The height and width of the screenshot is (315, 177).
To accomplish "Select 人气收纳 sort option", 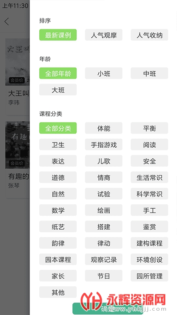I will click(x=149, y=35).
